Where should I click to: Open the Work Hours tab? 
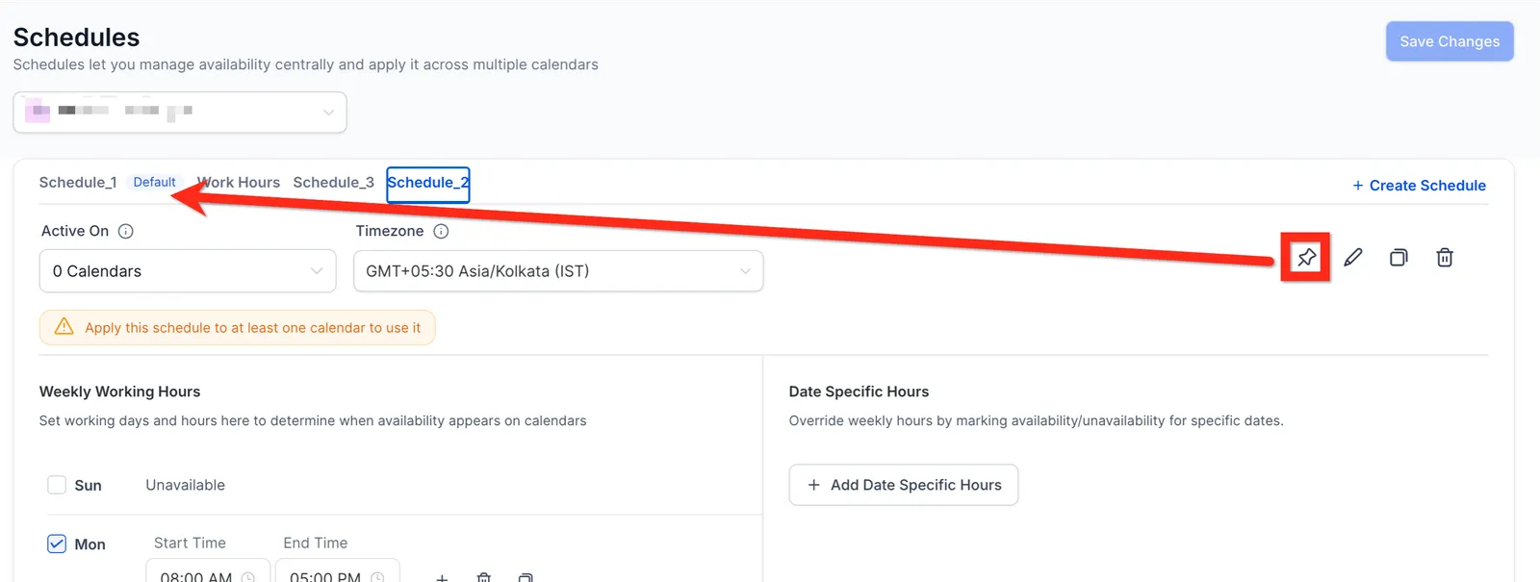point(239,182)
